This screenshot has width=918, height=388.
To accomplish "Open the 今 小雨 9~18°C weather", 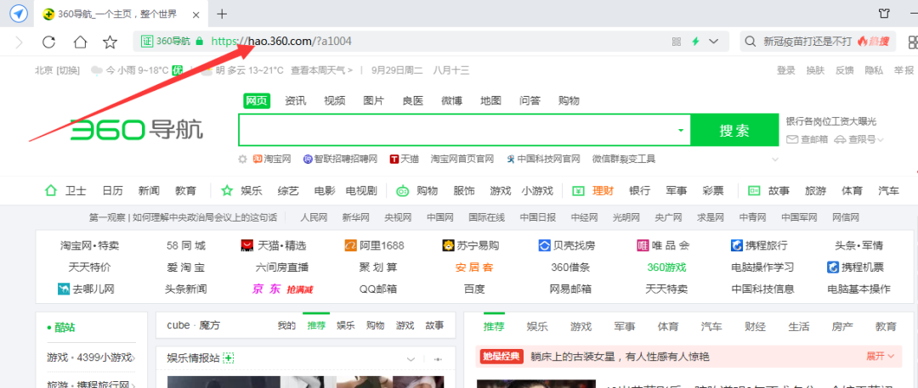I will [x=137, y=70].
